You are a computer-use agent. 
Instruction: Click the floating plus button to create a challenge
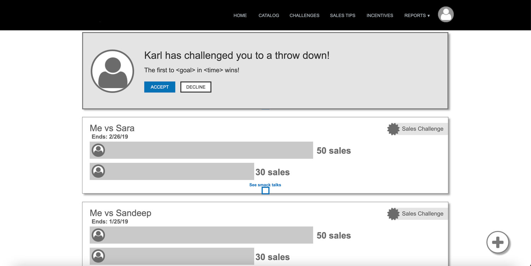tap(498, 243)
